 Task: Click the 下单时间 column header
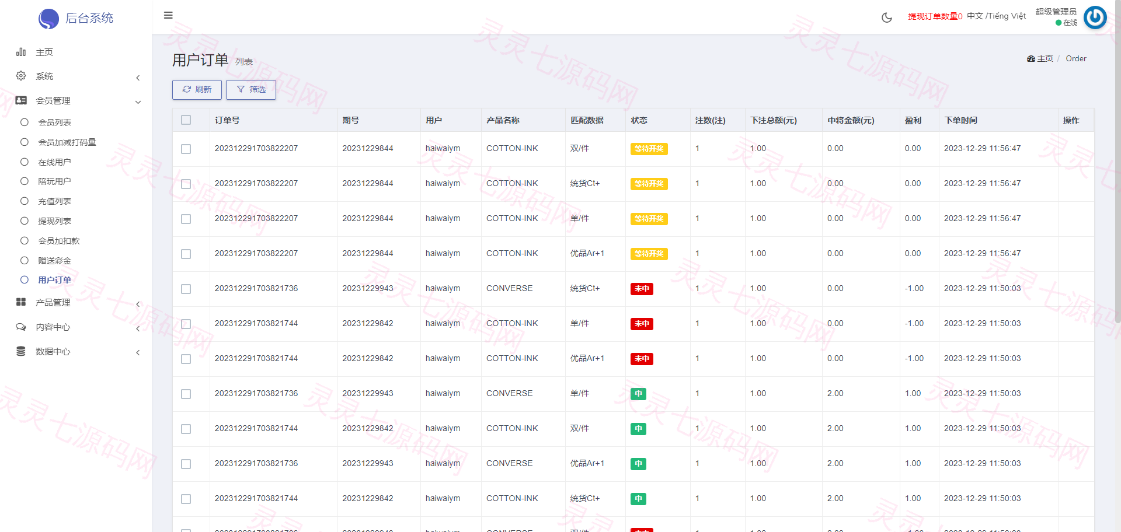pos(960,120)
